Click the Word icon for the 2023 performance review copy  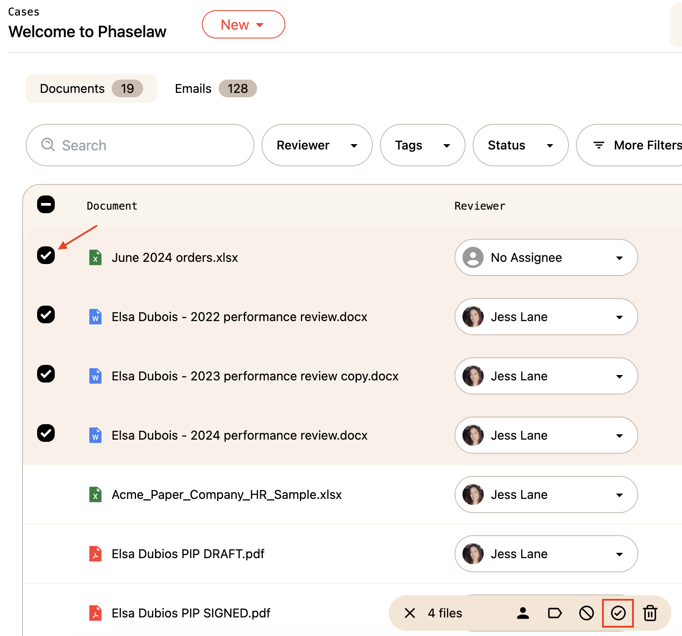[x=95, y=376]
